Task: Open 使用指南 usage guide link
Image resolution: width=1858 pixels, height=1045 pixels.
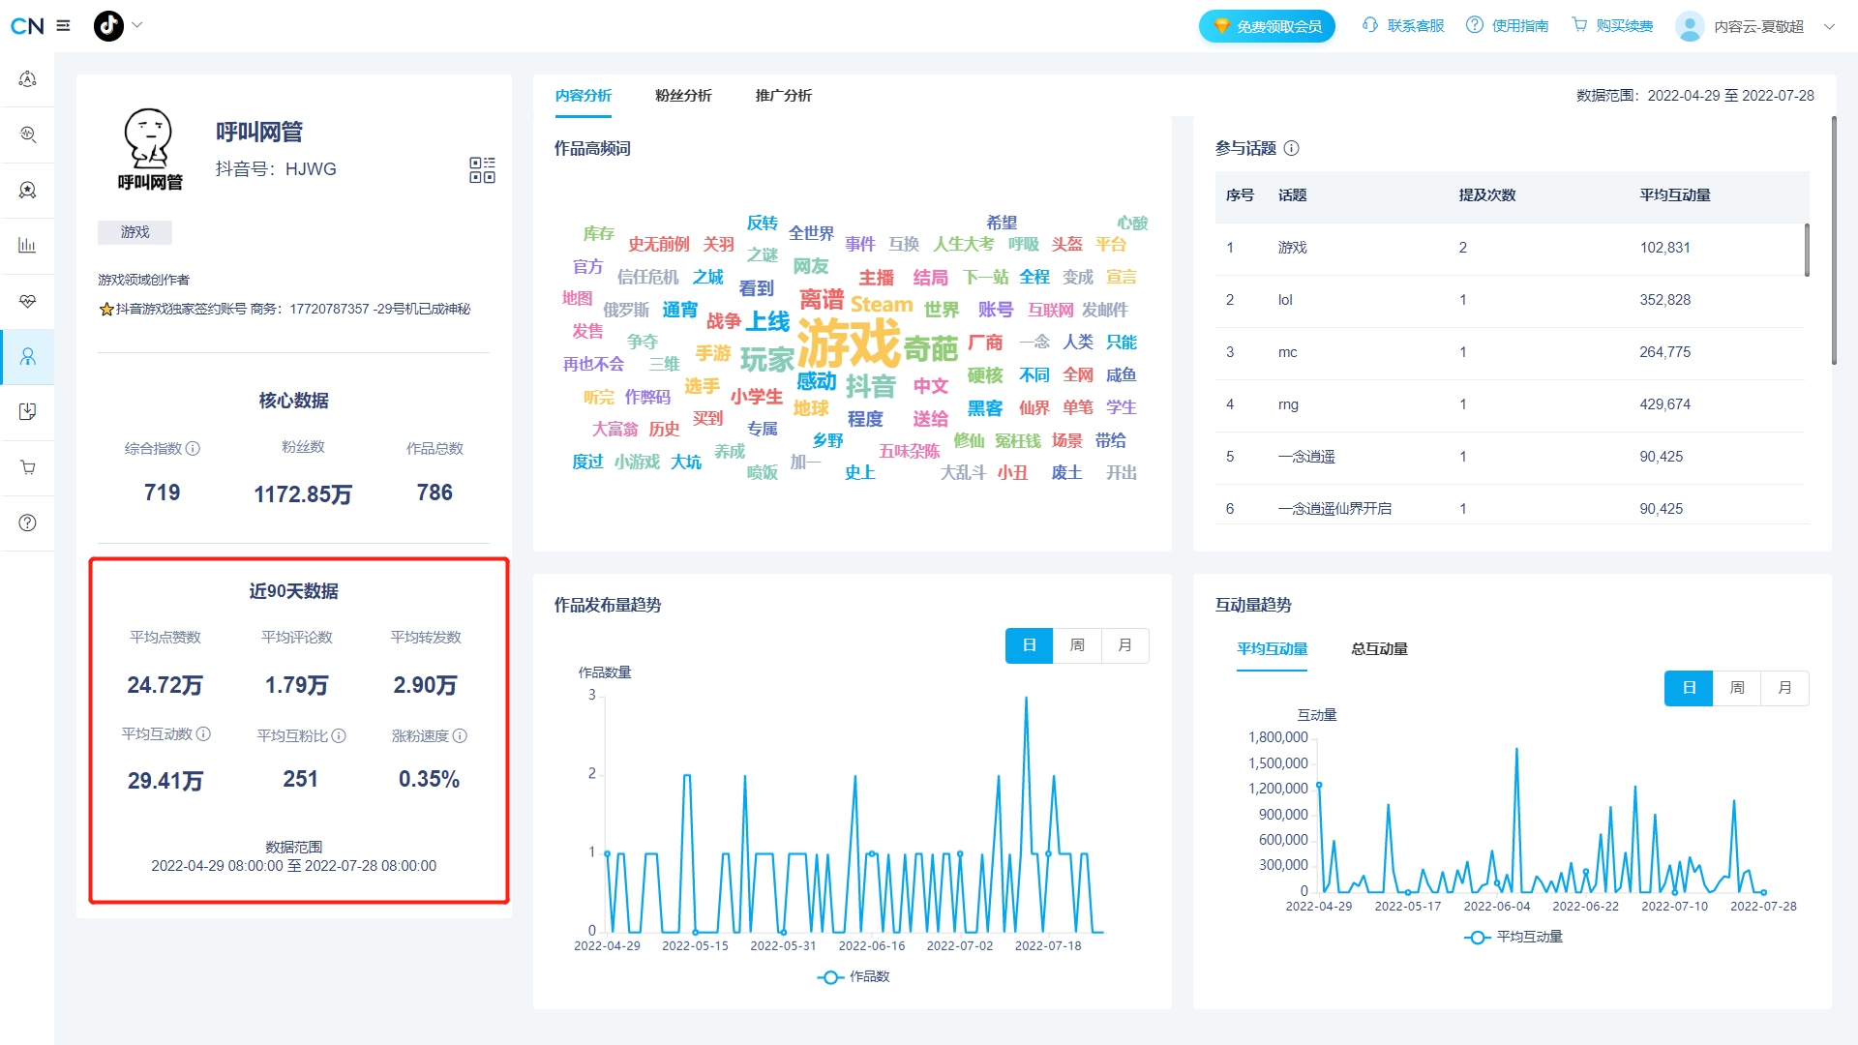Action: [1508, 26]
